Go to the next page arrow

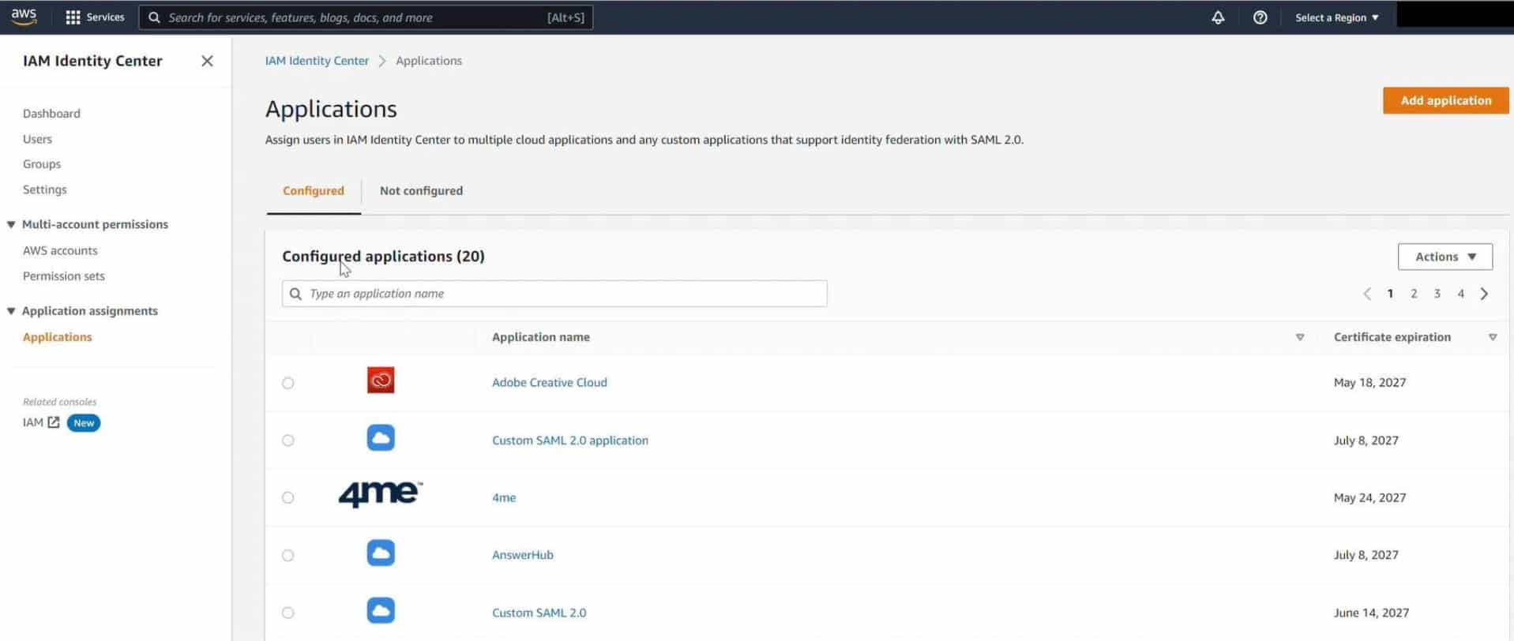click(1485, 294)
